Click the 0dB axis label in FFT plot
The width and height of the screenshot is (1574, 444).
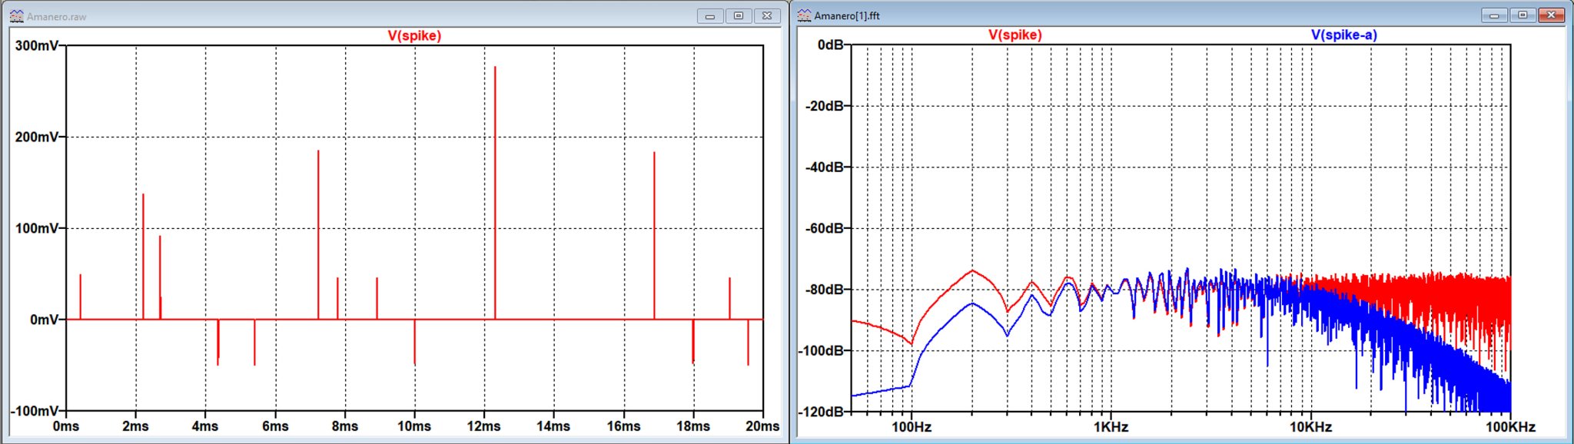[831, 45]
